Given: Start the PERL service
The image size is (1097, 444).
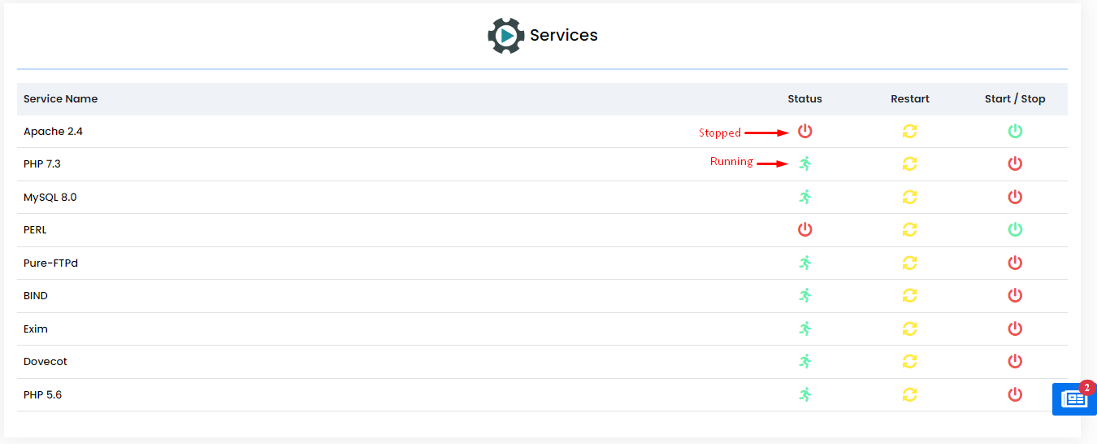Looking at the screenshot, I should 1015,229.
